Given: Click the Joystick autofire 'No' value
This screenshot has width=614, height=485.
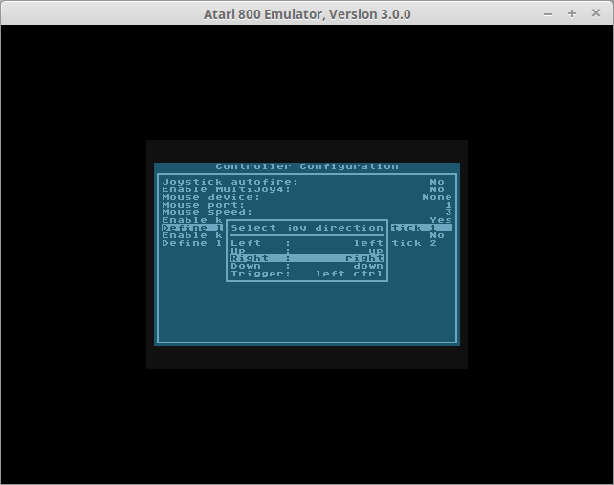Looking at the screenshot, I should [437, 182].
